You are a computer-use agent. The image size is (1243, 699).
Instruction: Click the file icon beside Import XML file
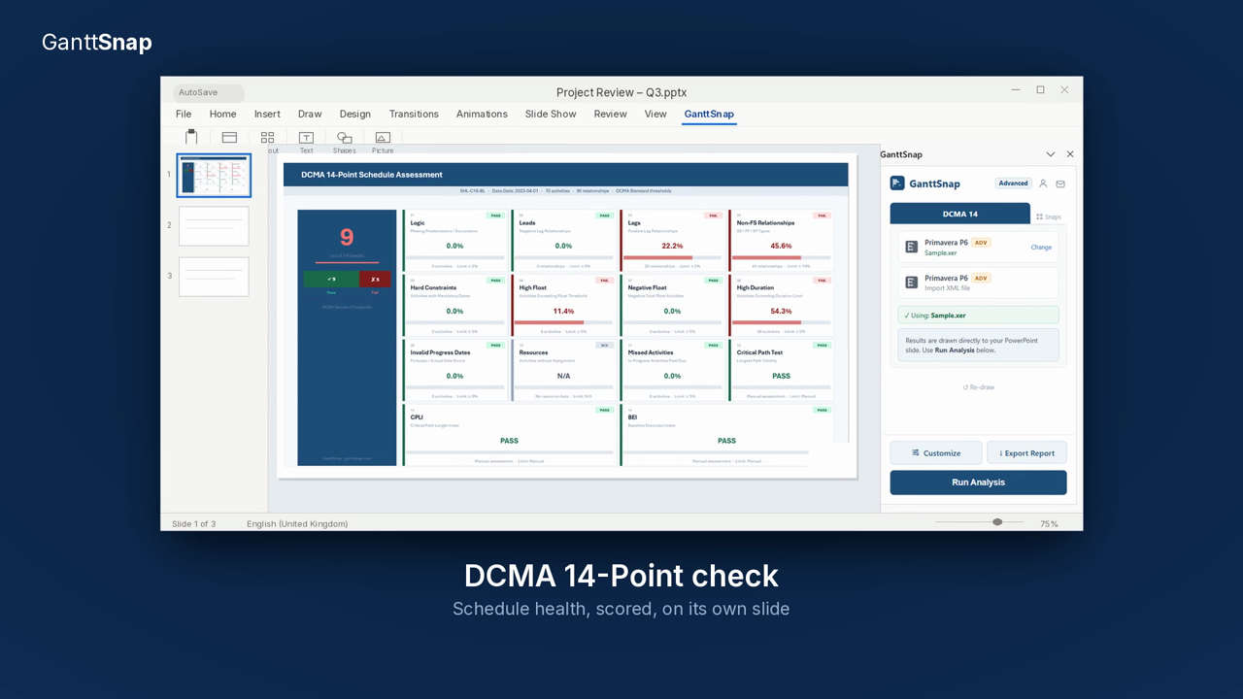click(911, 283)
